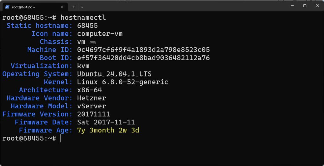Click the Firmware Date value Sat 2017-11-11
Screen dimensions: 324x166
click(x=106, y=122)
